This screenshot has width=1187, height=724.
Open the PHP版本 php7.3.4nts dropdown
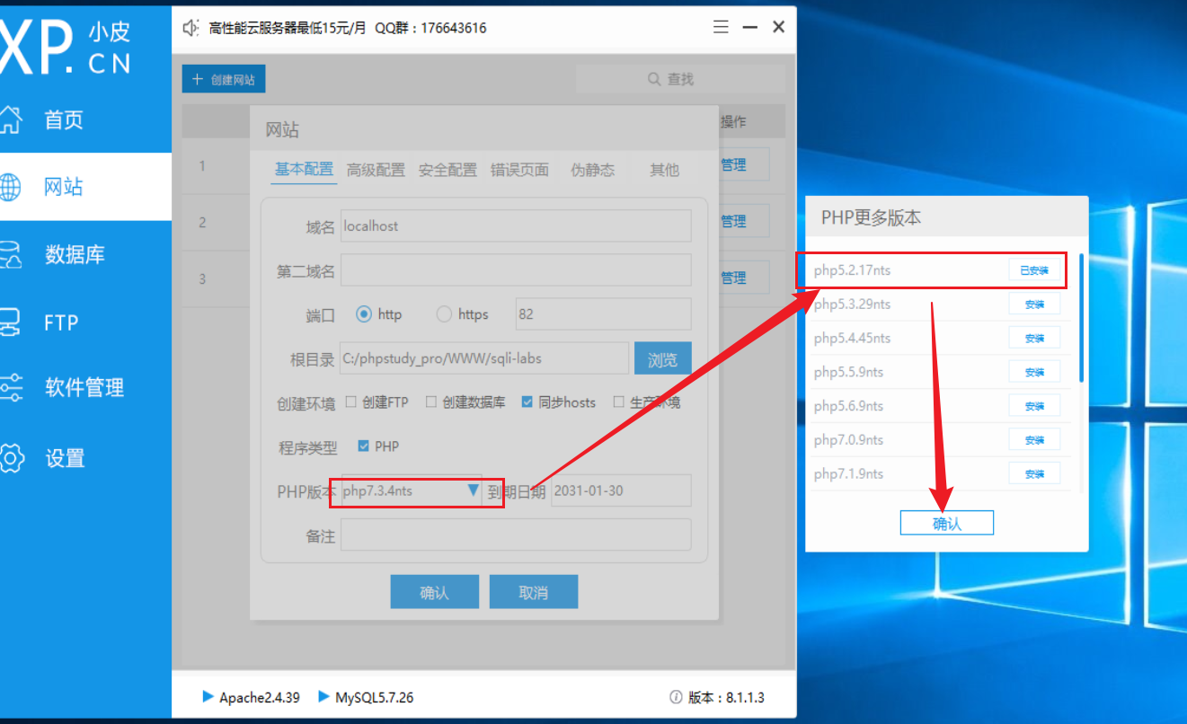click(x=412, y=490)
